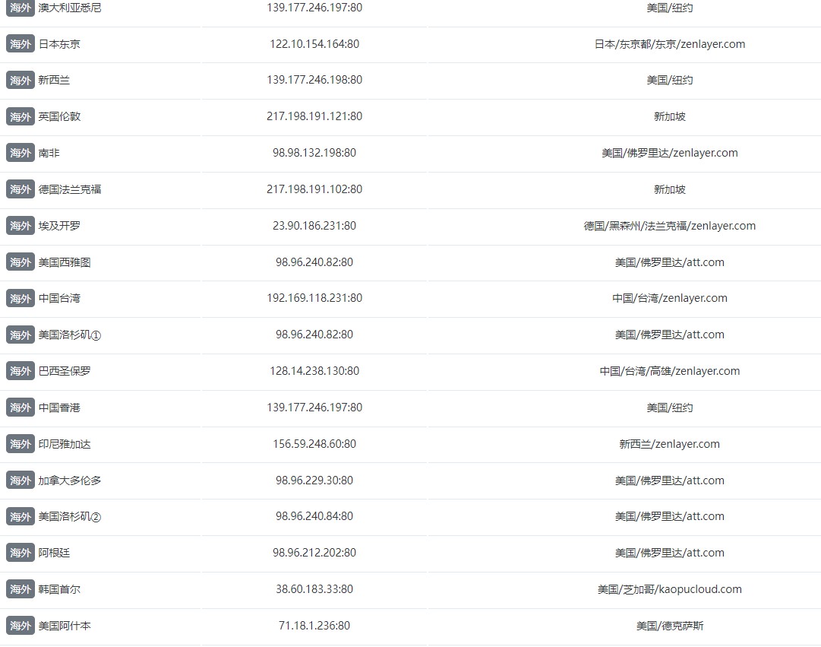Select the 海外 badge beside 埃及开罗
The image size is (821, 647).
(21, 226)
